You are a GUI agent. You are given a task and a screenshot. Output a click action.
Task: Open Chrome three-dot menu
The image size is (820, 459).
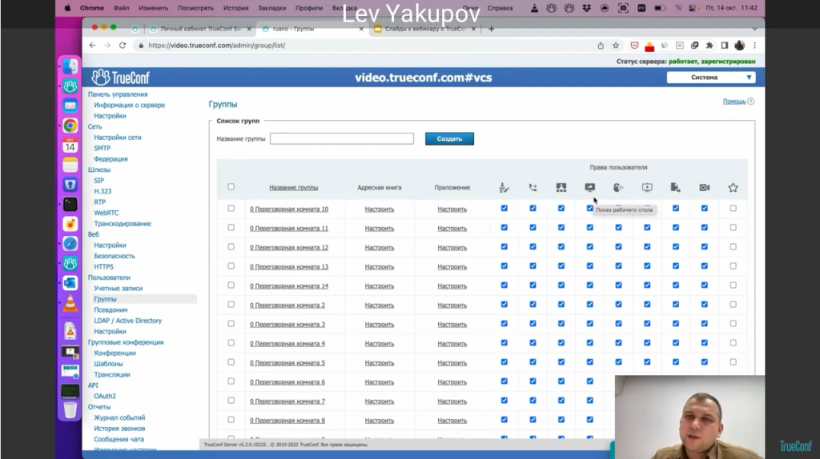pyautogui.click(x=754, y=46)
